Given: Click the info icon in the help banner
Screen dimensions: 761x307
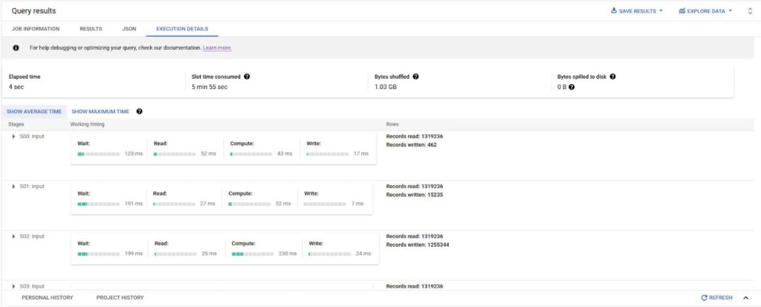Looking at the screenshot, I should (16, 48).
